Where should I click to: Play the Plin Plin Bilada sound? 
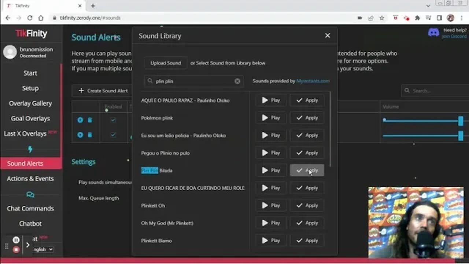coord(271,170)
